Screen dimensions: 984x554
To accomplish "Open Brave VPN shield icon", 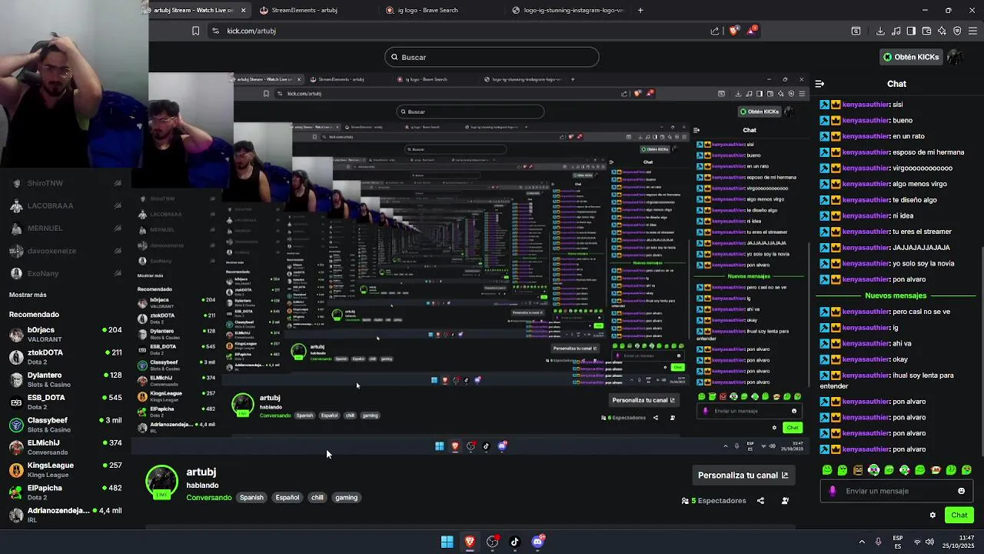I will click(x=957, y=31).
